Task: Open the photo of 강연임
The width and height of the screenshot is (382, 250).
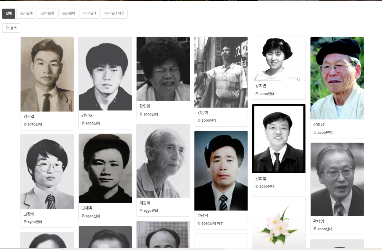Action: (x=163, y=69)
